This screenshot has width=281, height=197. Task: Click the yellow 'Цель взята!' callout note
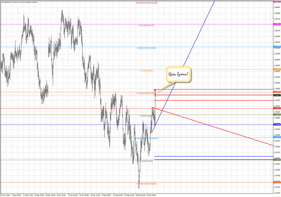178,74
